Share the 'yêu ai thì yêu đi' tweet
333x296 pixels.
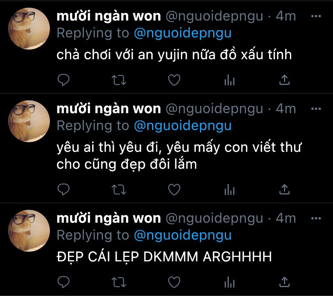point(285,189)
